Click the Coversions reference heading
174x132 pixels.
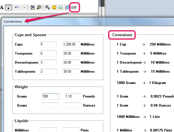pos(122,35)
